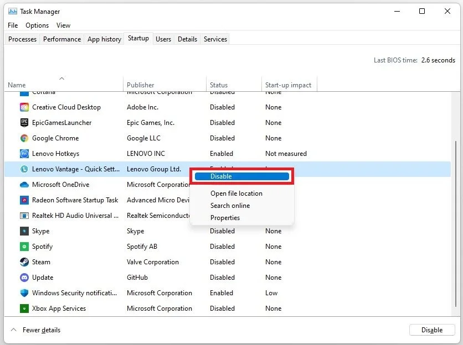
Task: Switch to the Services tab
Action: coord(215,39)
